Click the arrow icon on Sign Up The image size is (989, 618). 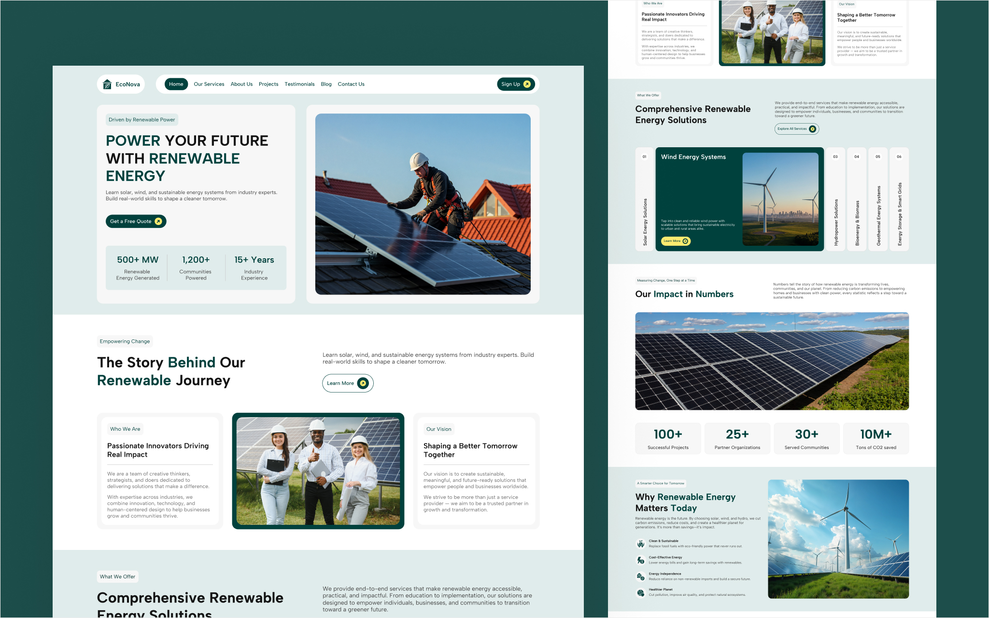point(527,84)
